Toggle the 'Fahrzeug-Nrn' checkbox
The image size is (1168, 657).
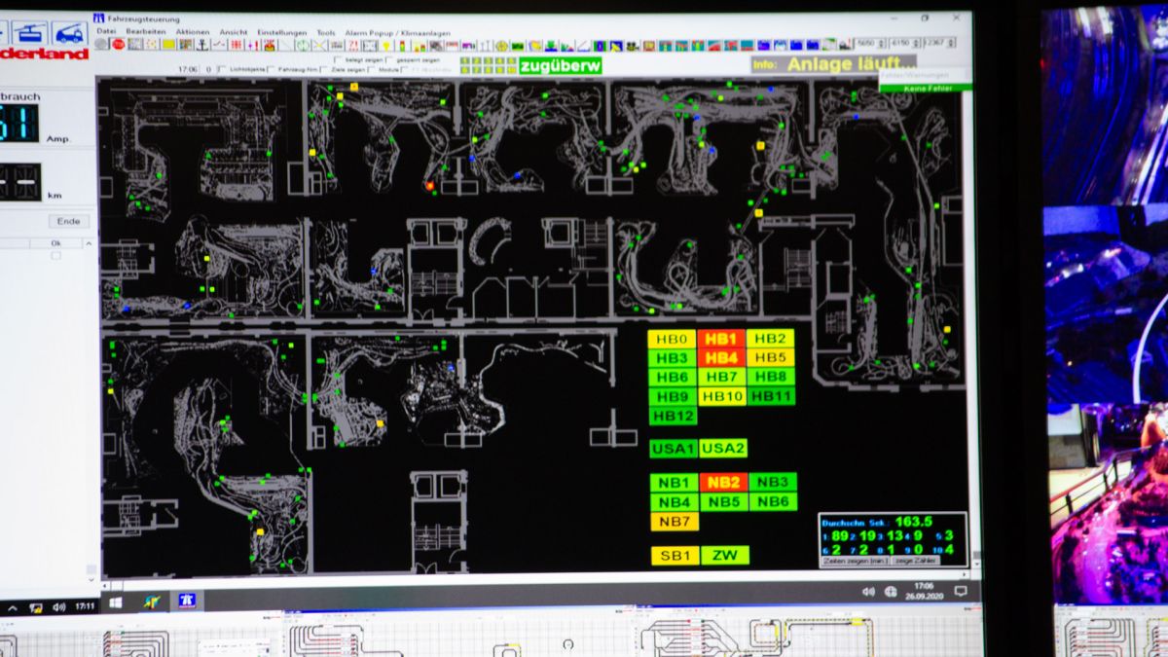point(272,69)
